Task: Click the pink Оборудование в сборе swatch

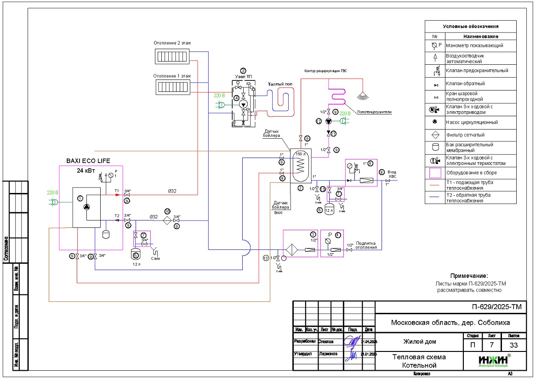Action: [434, 173]
